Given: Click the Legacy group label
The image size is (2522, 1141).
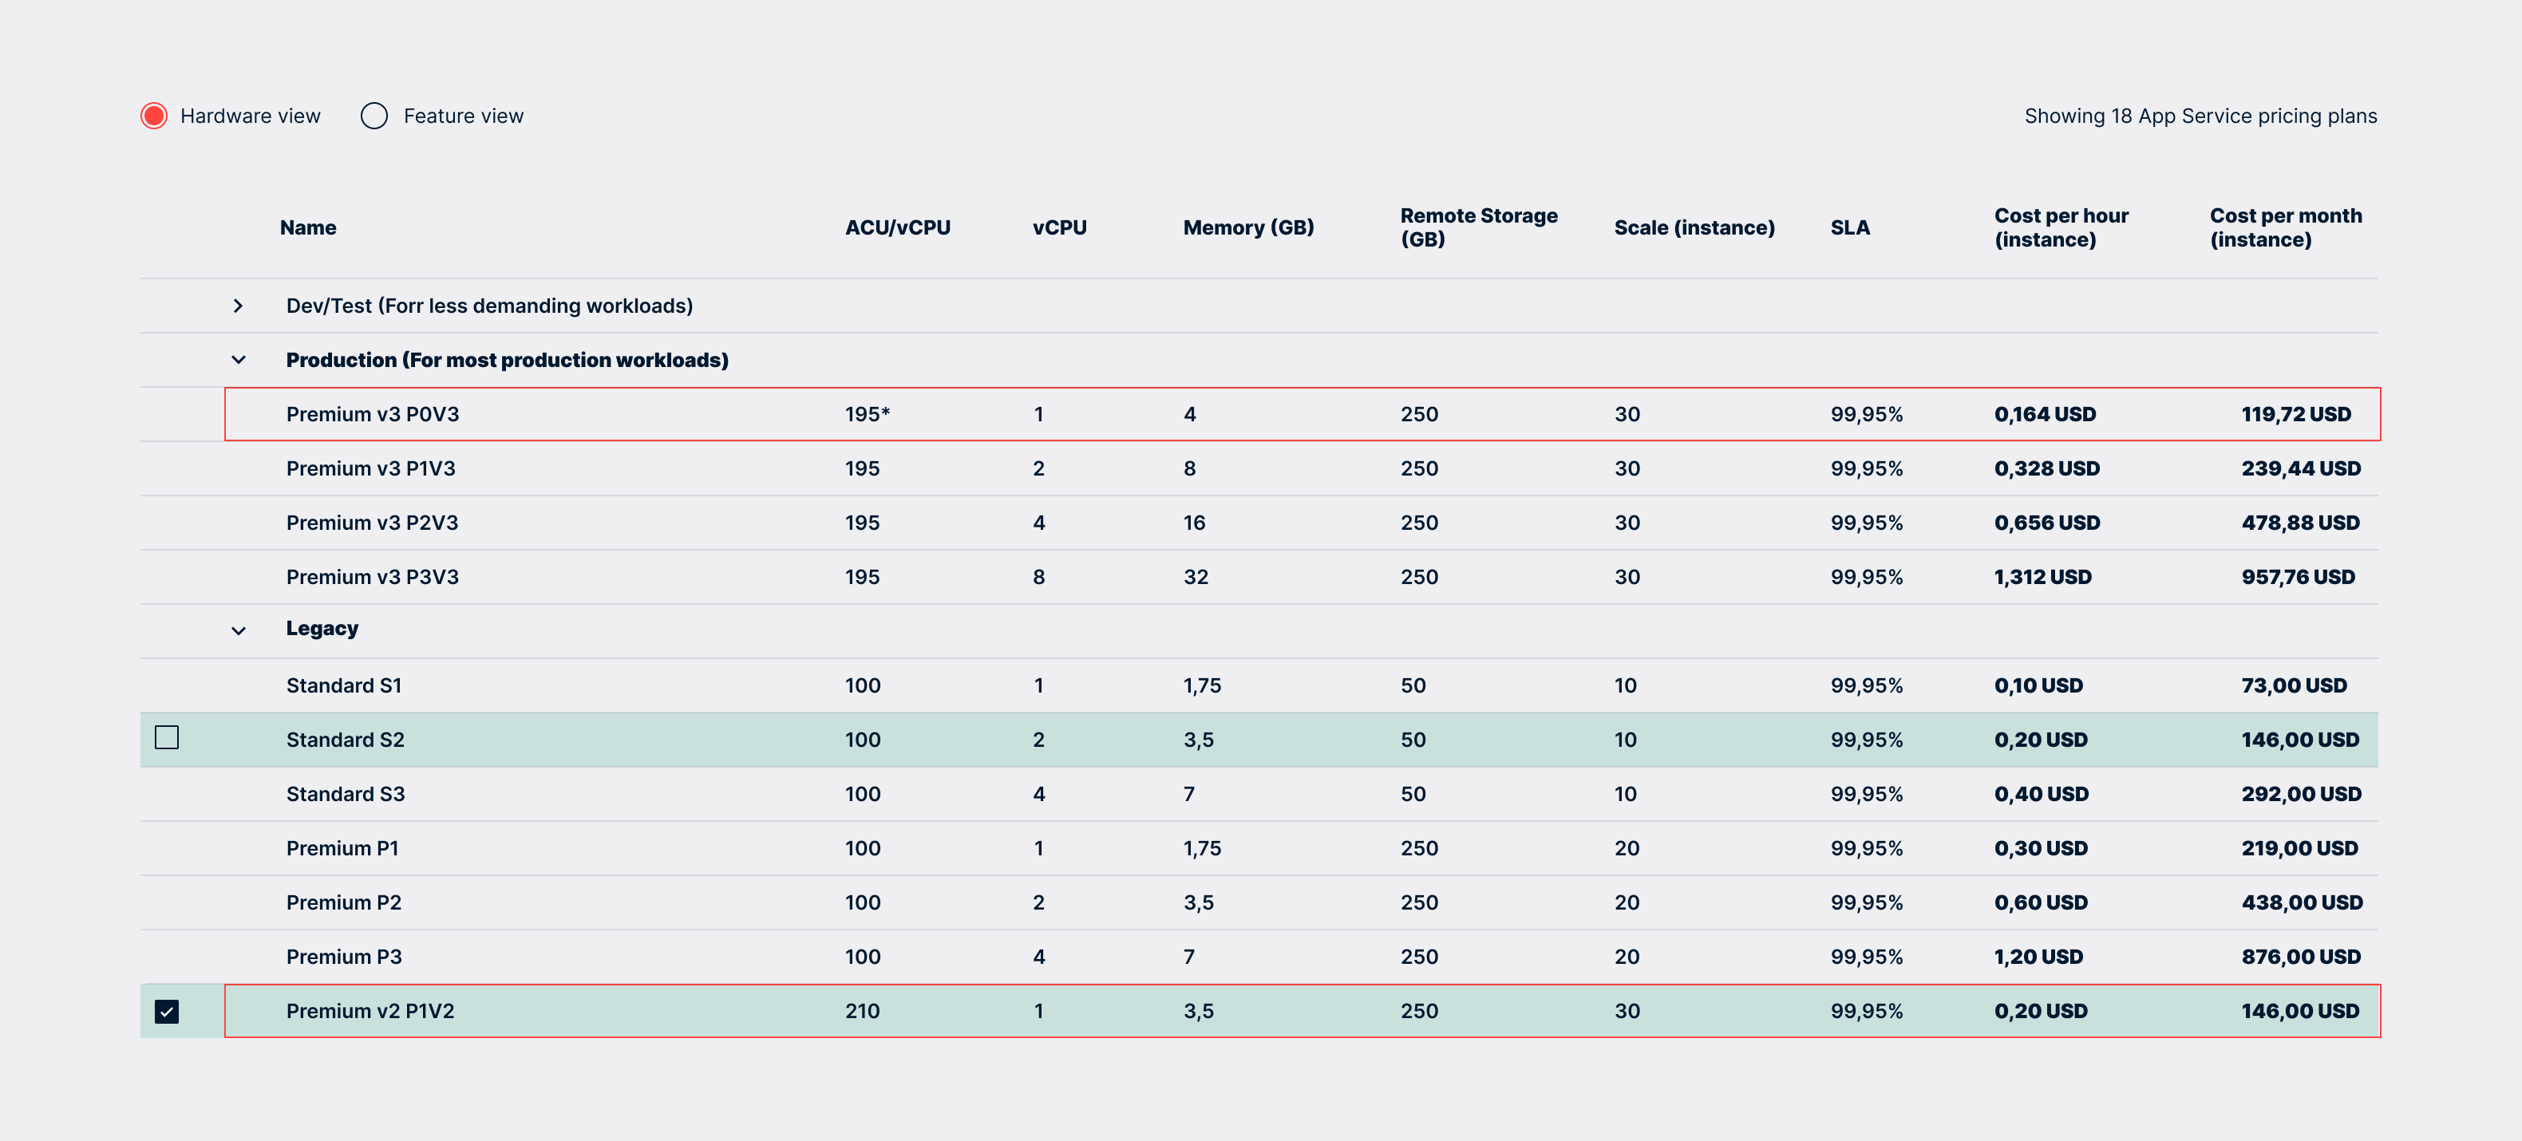Looking at the screenshot, I should (x=321, y=628).
